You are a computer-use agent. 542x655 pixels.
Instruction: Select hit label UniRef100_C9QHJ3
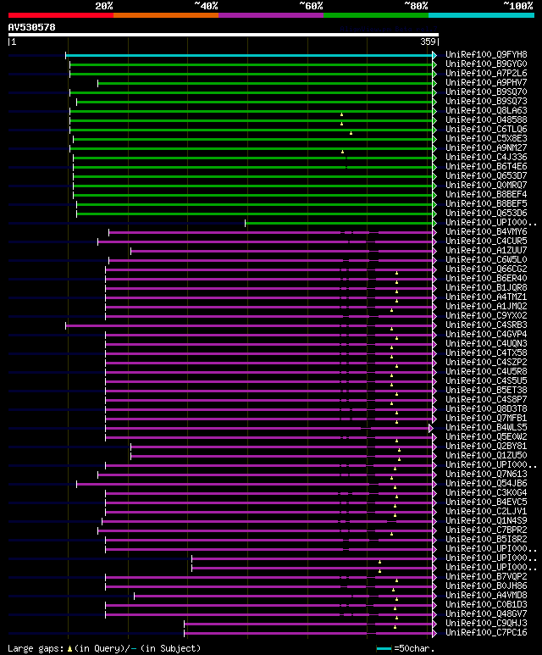tap(486, 624)
